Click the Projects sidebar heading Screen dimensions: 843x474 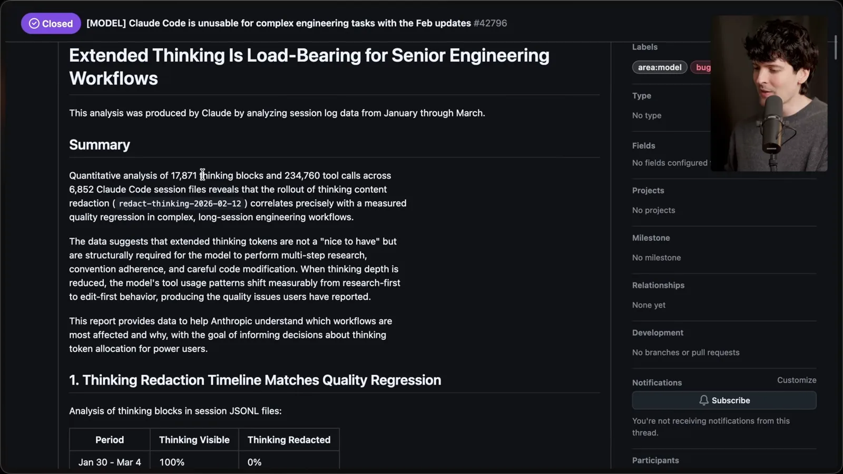[648, 191]
